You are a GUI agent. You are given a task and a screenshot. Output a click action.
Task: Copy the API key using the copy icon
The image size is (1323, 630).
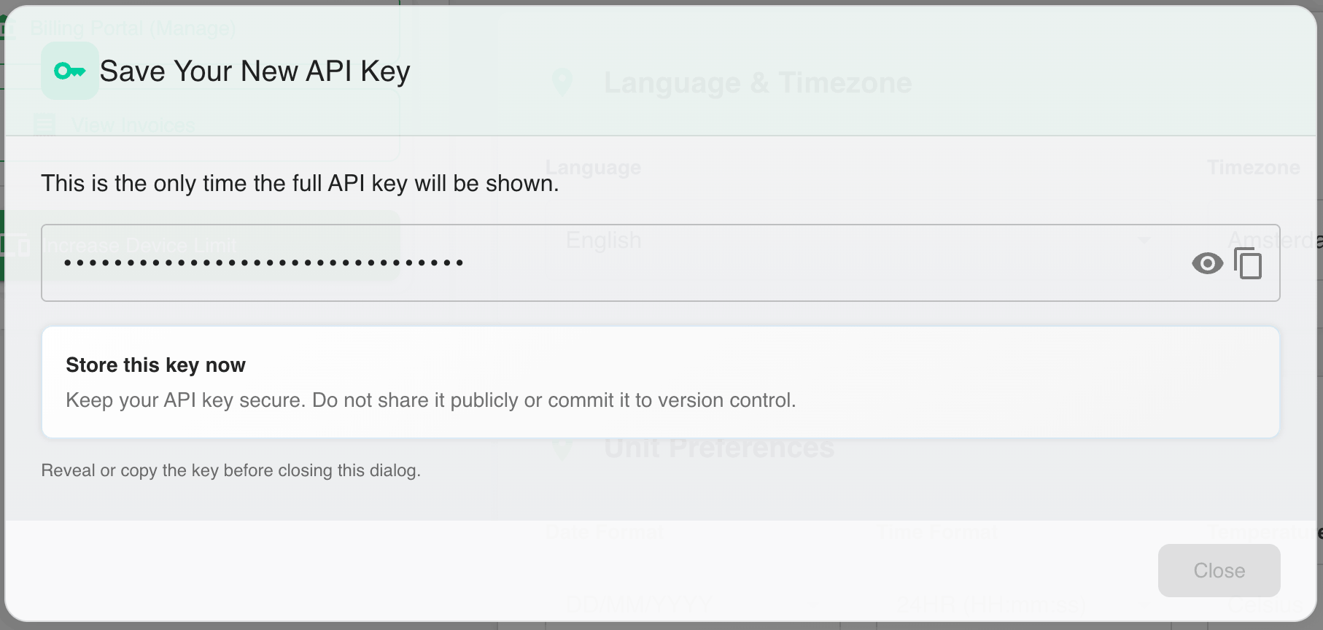click(1249, 263)
